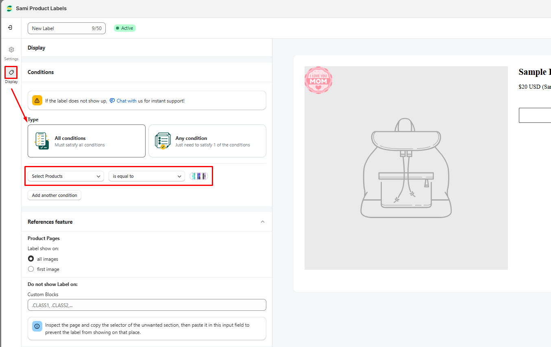Click the I Love You Mom badge

[318, 80]
